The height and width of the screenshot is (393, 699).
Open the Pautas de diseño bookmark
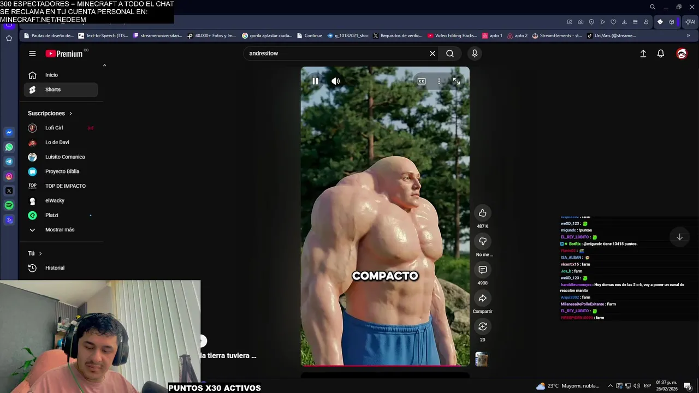(48, 35)
